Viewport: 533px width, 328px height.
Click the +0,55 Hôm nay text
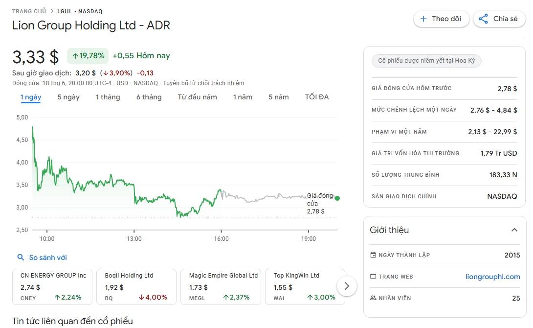[141, 56]
